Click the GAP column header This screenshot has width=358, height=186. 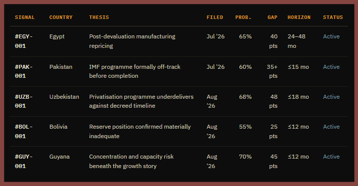(272, 17)
